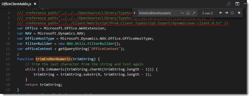This screenshot has height=98, width=251.
Task: Split the editor with the split icon
Action: [x=237, y=4]
